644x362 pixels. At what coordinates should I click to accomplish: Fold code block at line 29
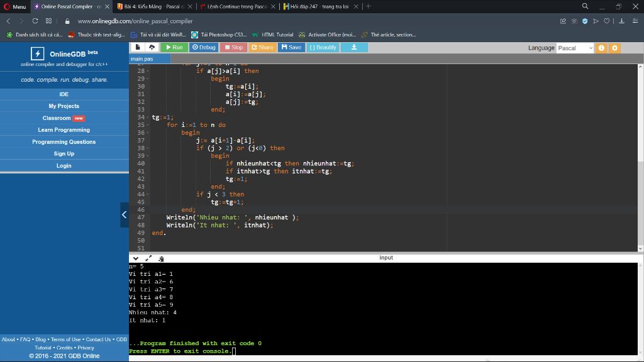[x=148, y=79]
